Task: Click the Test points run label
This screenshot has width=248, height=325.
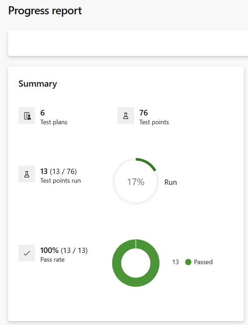Action: point(61,180)
